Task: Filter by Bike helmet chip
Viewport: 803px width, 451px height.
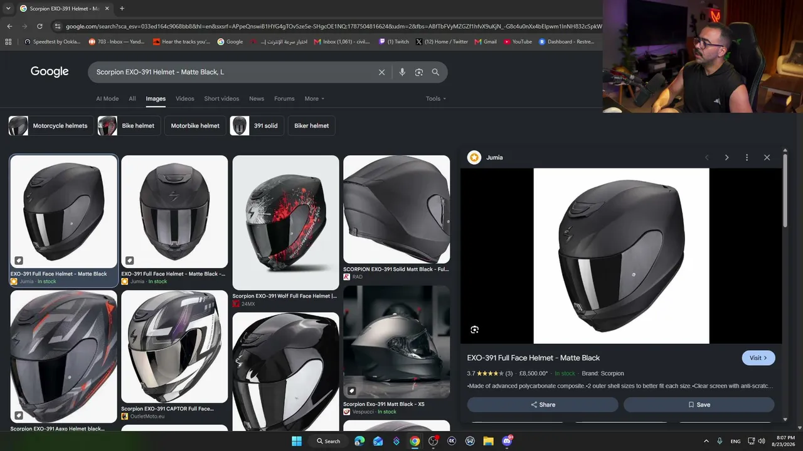Action: coord(129,126)
